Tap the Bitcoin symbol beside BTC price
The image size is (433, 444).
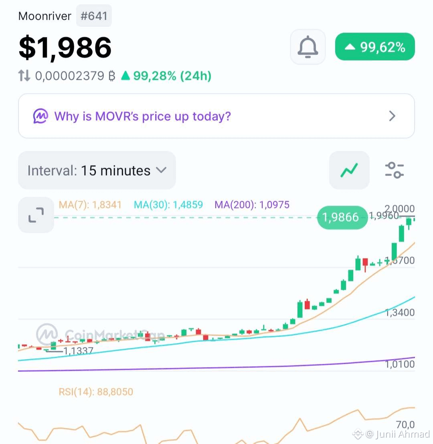(112, 76)
